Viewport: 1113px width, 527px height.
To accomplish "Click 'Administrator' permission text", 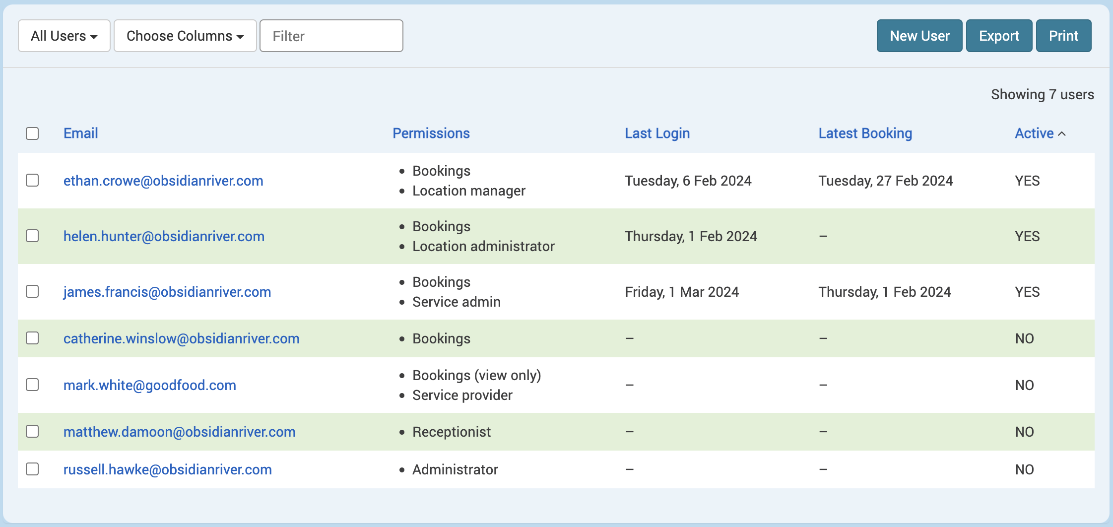I will tap(455, 469).
